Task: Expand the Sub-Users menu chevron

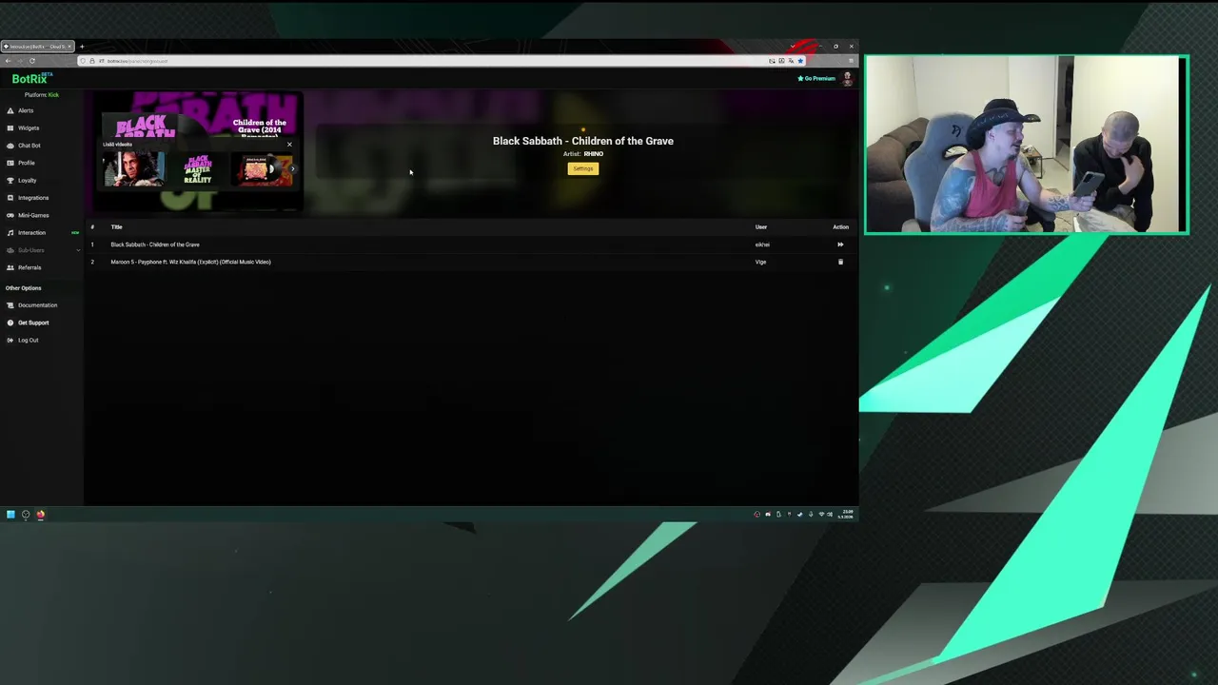Action: coord(78,250)
